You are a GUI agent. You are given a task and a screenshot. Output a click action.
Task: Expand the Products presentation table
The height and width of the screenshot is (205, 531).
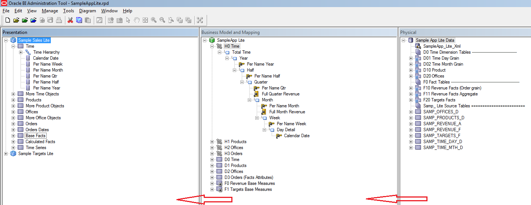click(x=13, y=100)
